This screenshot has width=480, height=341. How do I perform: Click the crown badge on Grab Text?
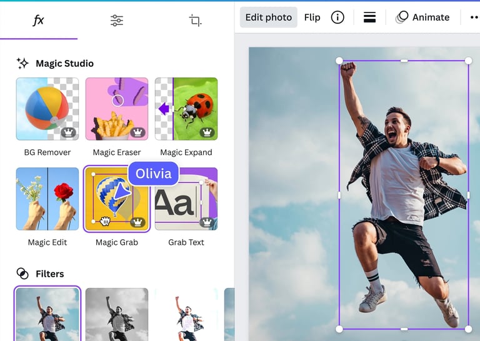coord(207,222)
